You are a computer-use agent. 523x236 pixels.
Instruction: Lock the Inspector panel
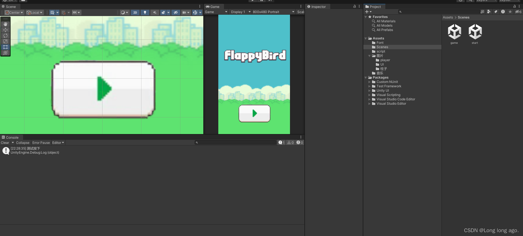tap(355, 6)
